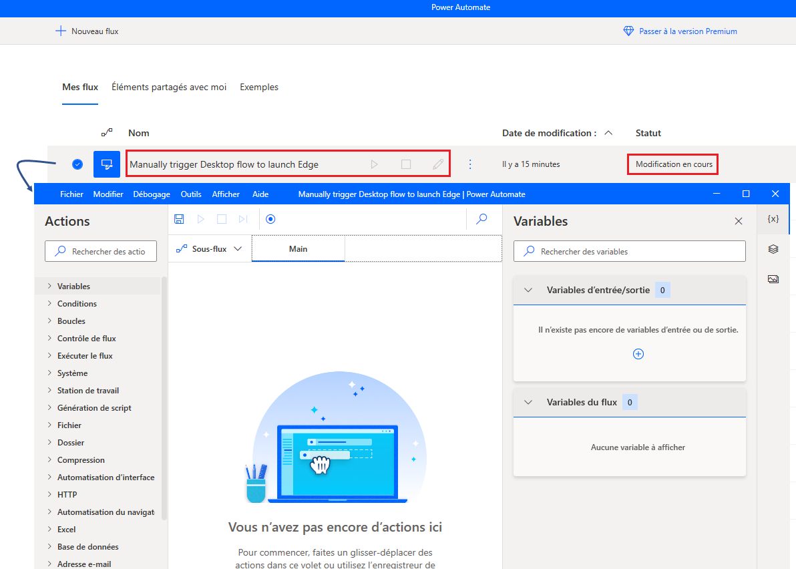
Task: Click the designer toolbar Run button
Action: 200,219
